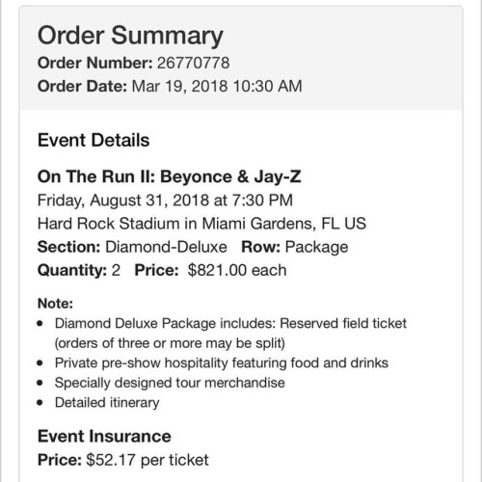Image resolution: width=482 pixels, height=482 pixels.
Task: Click the $52.17 per ticket insurance price
Action: click(147, 460)
